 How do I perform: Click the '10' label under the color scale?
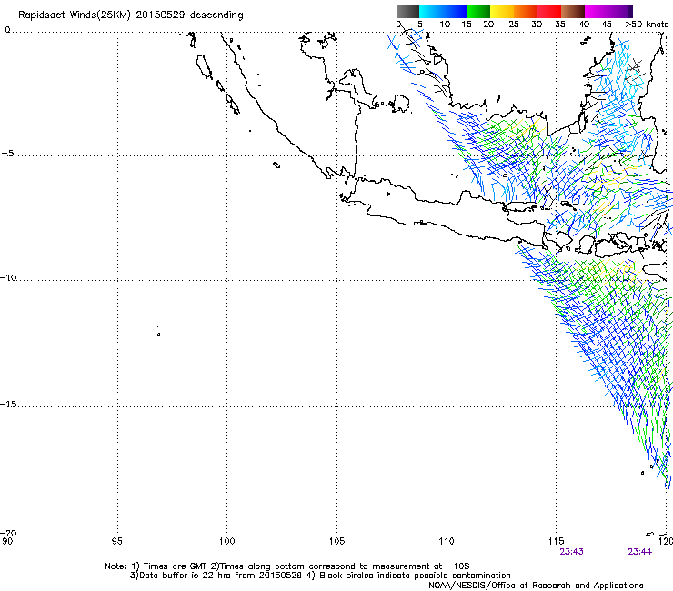click(445, 25)
